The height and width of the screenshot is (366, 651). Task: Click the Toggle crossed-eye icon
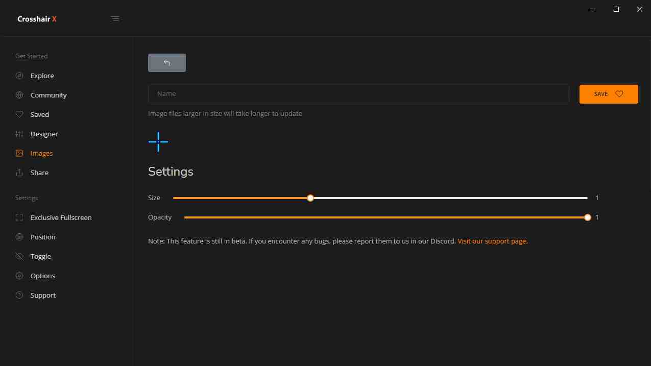[x=19, y=256]
